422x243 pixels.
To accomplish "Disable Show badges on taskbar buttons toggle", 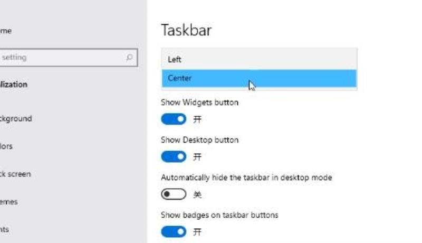I will point(174,232).
